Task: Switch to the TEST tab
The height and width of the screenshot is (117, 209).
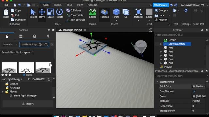Action: point(69,5)
